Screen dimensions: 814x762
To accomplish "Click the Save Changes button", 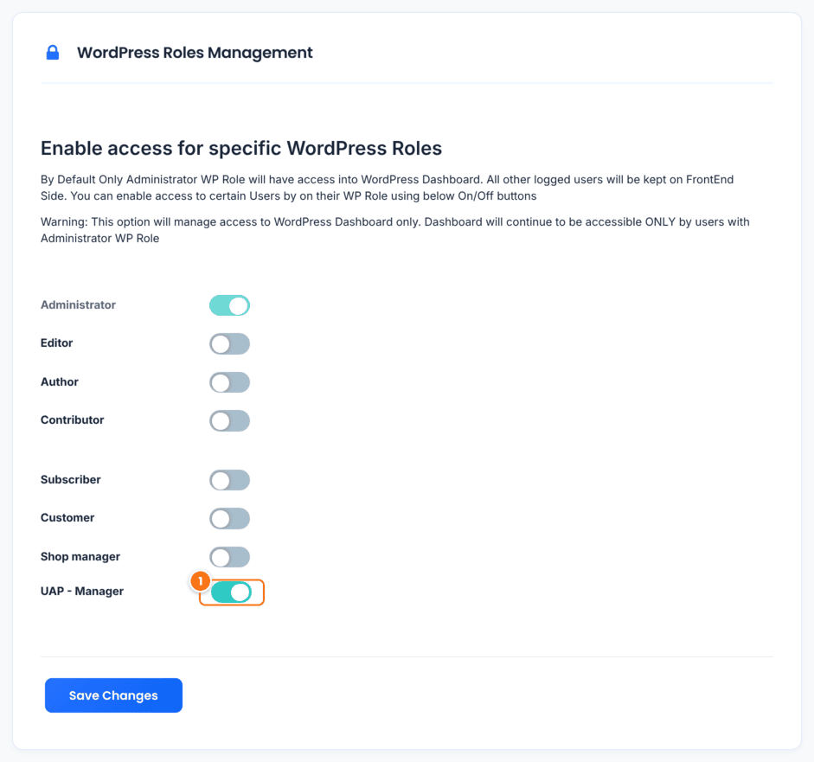I will point(113,695).
